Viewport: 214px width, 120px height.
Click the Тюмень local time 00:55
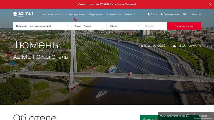161,46
